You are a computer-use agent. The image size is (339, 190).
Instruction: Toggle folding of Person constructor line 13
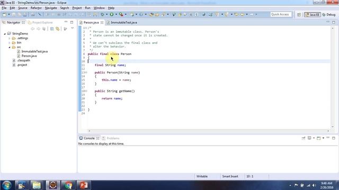coord(86,73)
